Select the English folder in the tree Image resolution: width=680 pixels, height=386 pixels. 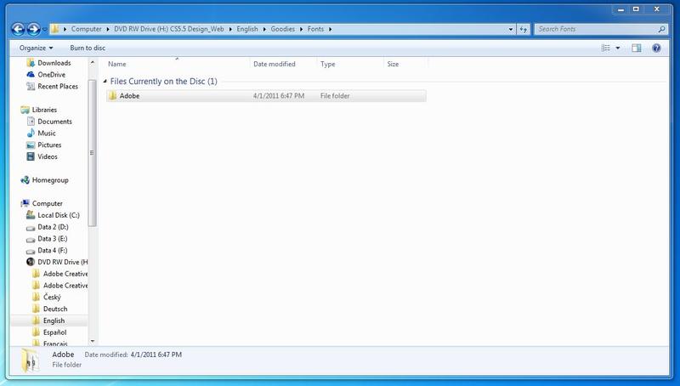pos(48,321)
